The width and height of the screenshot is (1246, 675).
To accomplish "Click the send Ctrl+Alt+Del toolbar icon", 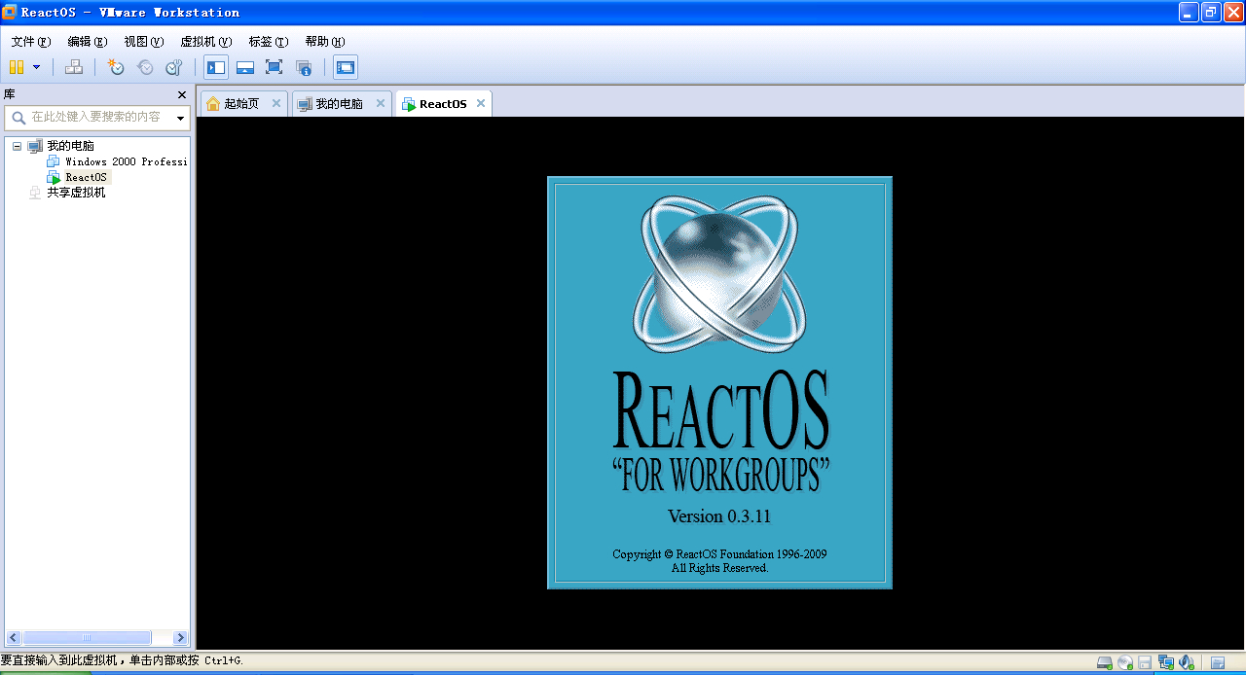I will click(73, 67).
